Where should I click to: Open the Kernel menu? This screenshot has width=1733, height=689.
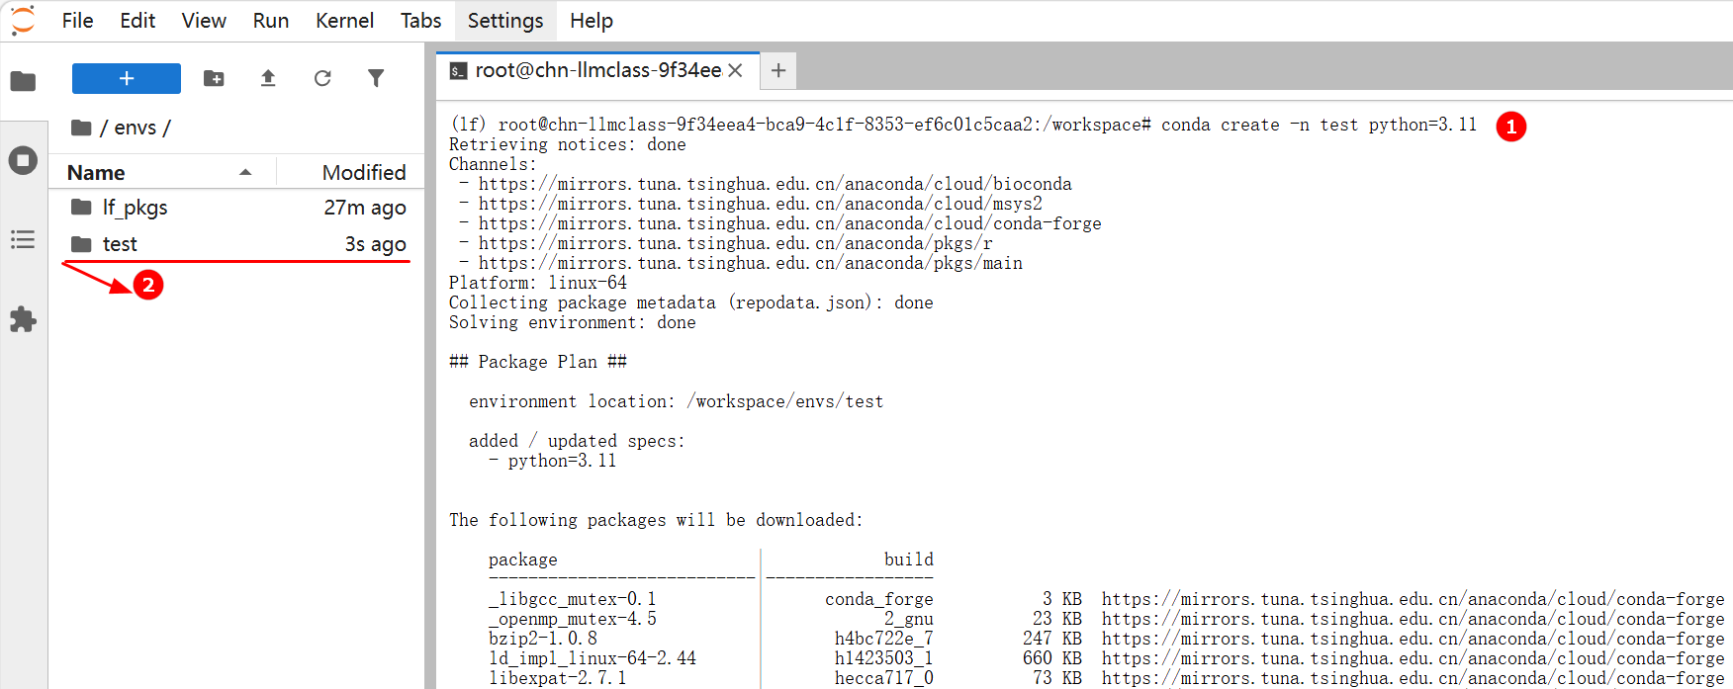pyautogui.click(x=344, y=21)
